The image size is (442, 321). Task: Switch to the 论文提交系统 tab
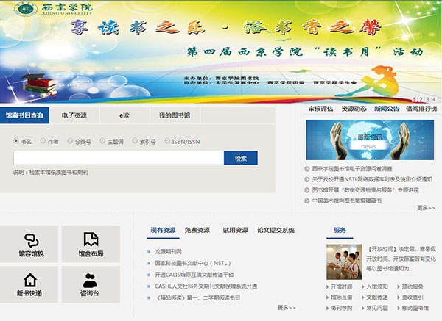tap(276, 230)
